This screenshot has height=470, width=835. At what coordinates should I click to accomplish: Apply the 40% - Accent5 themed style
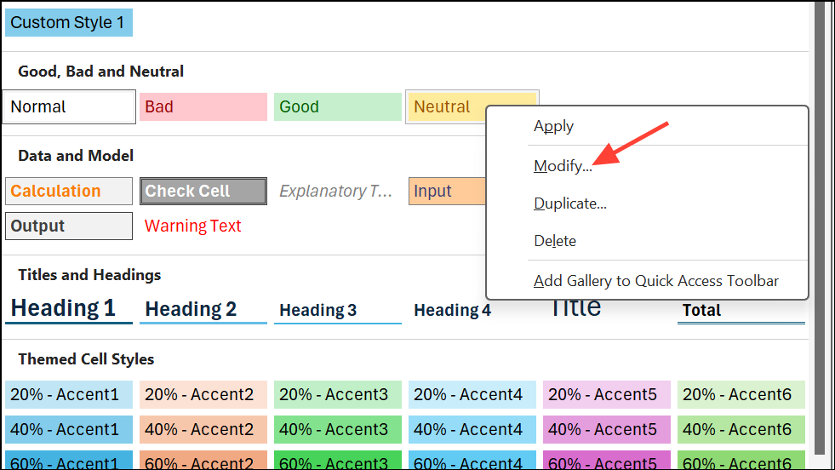coord(606,430)
